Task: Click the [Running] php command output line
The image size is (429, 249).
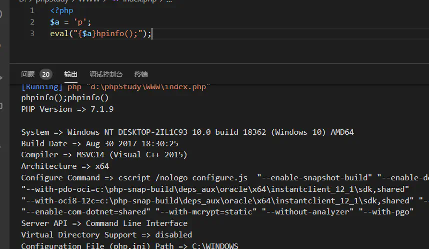Action: (115, 87)
